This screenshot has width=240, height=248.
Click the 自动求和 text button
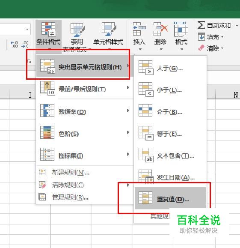point(219,25)
